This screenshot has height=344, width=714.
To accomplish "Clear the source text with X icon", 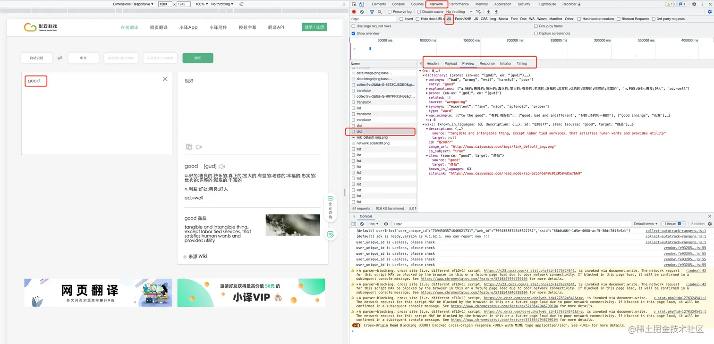I will (x=165, y=79).
